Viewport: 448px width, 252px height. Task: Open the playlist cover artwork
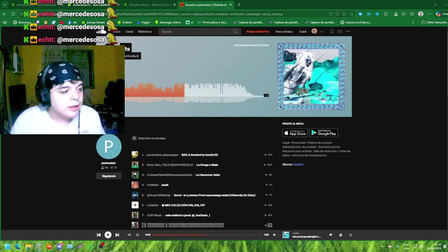point(311,76)
